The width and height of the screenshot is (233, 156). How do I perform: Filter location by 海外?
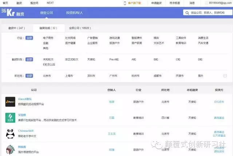point(201,76)
